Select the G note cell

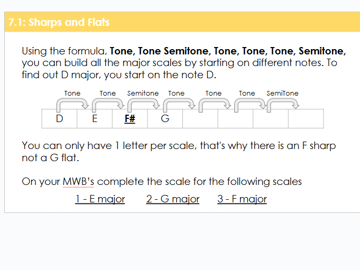click(165, 119)
